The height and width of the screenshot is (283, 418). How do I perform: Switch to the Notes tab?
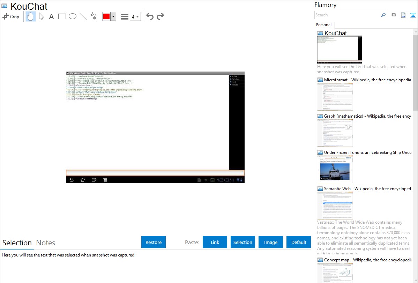click(46, 243)
